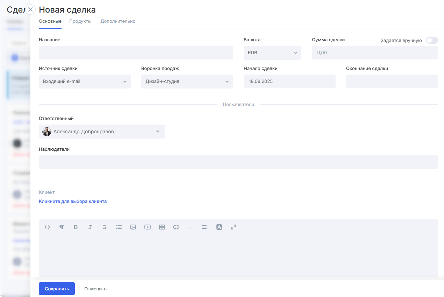Insert an image via editor toolbar
Viewport: 444px width, 297px height.
coord(133,227)
